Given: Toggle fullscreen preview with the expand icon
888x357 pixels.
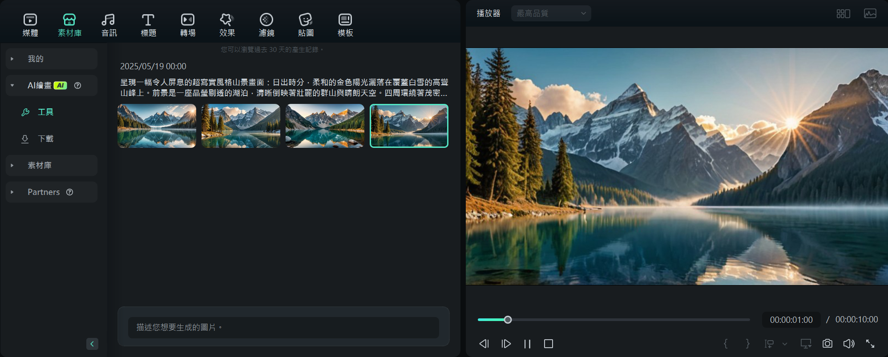Looking at the screenshot, I should tap(870, 344).
